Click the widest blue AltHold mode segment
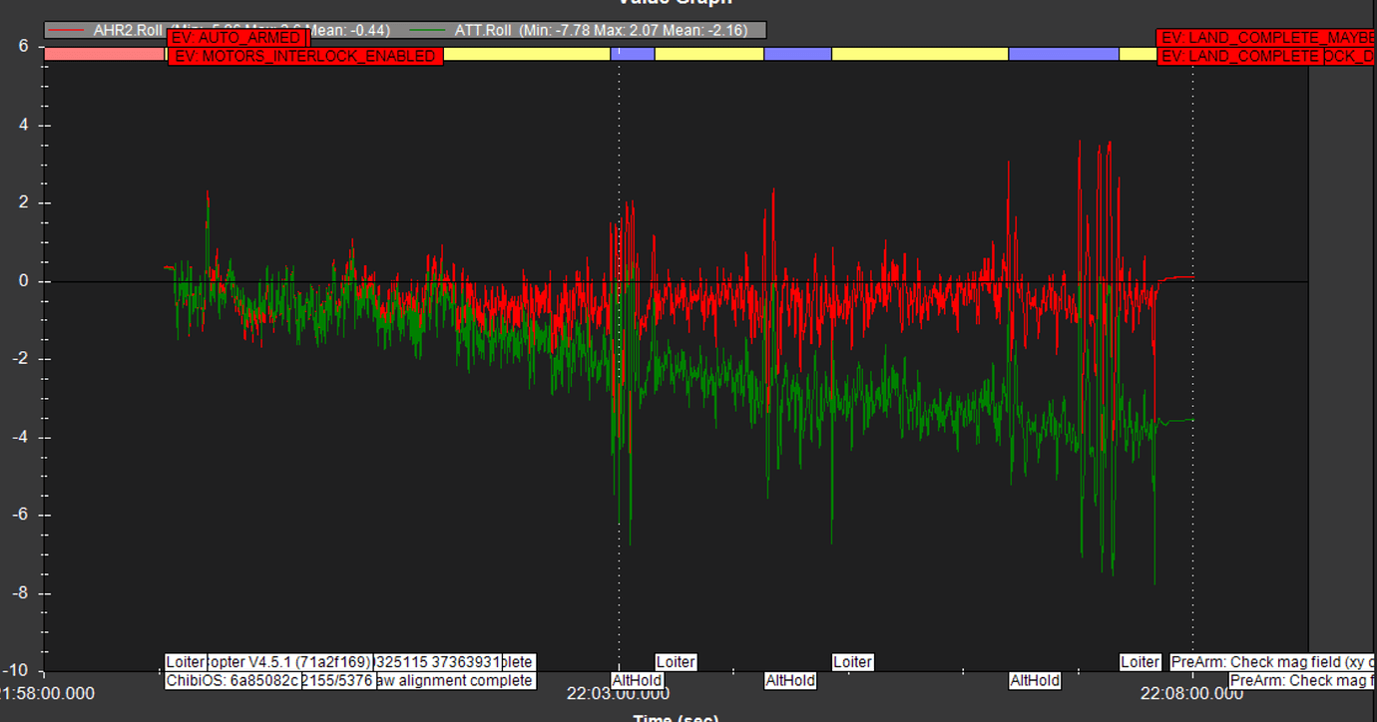Screen dimensions: 1377x722 pyautogui.click(x=1063, y=54)
